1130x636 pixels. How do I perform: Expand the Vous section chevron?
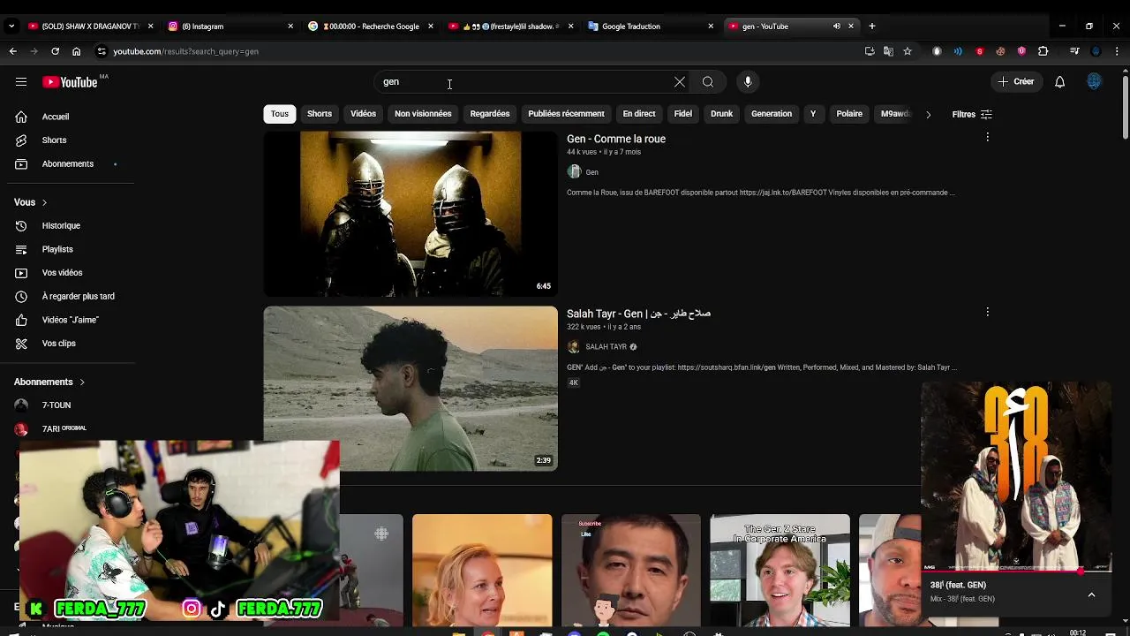click(x=44, y=202)
